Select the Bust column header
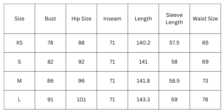 pyautogui.click(x=50, y=19)
